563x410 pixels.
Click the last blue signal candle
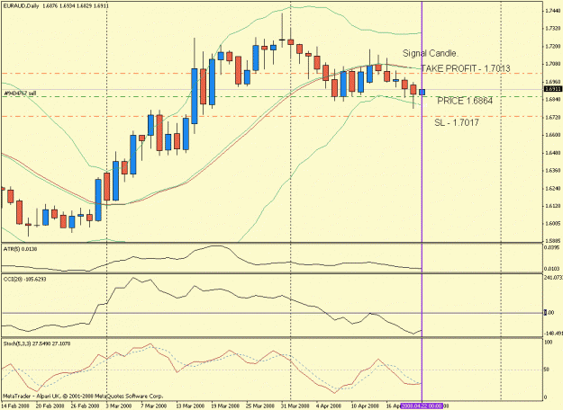[422, 92]
